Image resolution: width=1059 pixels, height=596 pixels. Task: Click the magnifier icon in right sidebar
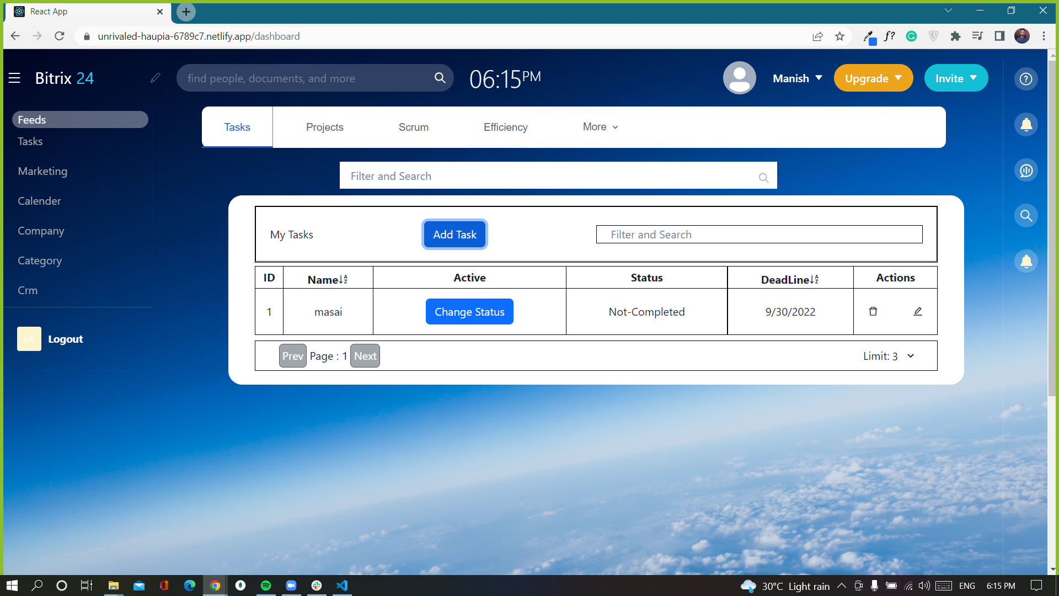(x=1026, y=216)
